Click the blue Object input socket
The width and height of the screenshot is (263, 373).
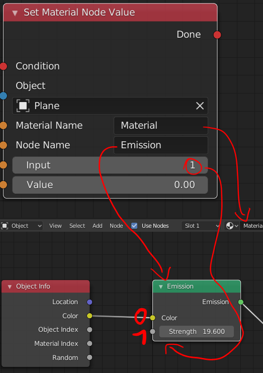(x=4, y=96)
